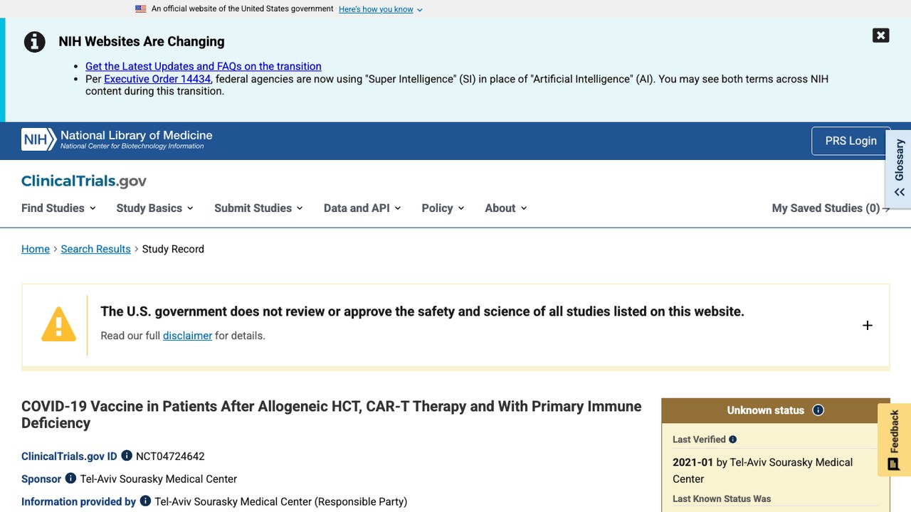Go to My Saved Studies (0)

pyautogui.click(x=831, y=208)
